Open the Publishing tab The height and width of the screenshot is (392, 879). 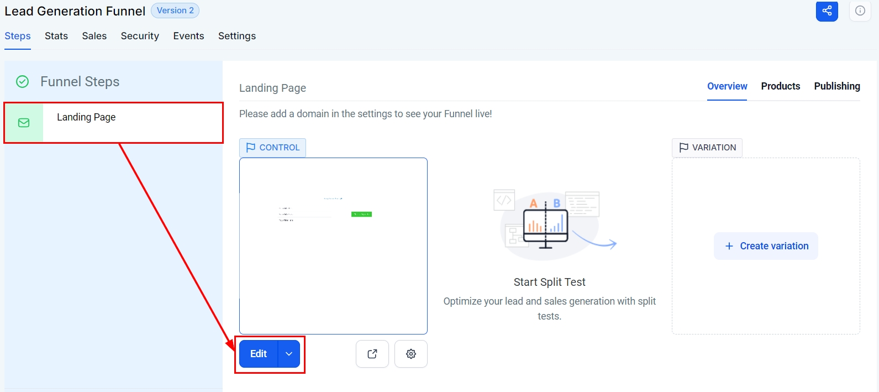[836, 86]
